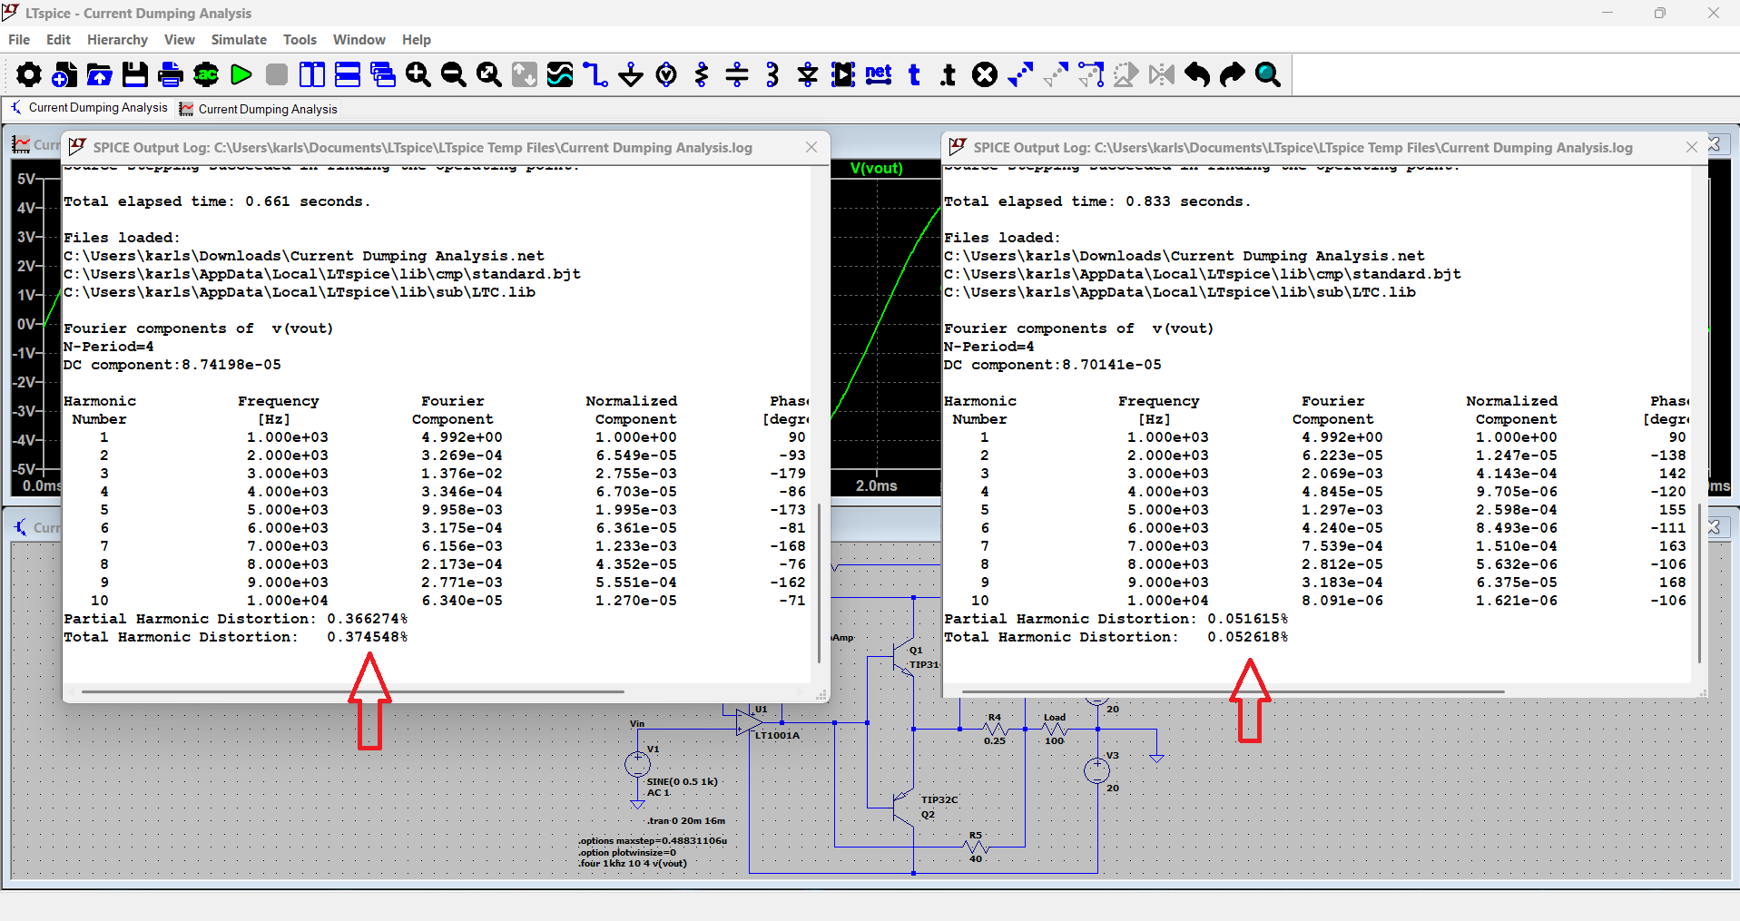Place an inductor component
Image resolution: width=1740 pixels, height=921 pixels.
(772, 74)
